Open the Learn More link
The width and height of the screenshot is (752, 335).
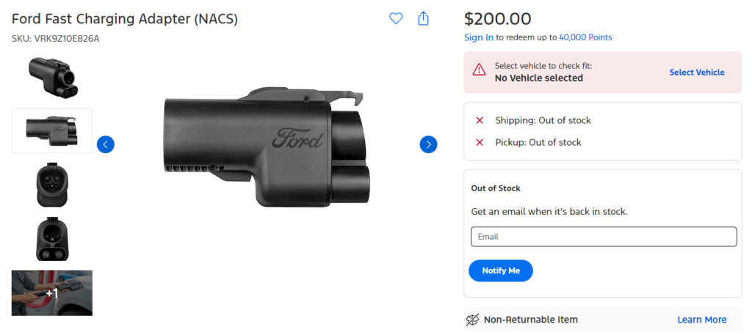[701, 320]
